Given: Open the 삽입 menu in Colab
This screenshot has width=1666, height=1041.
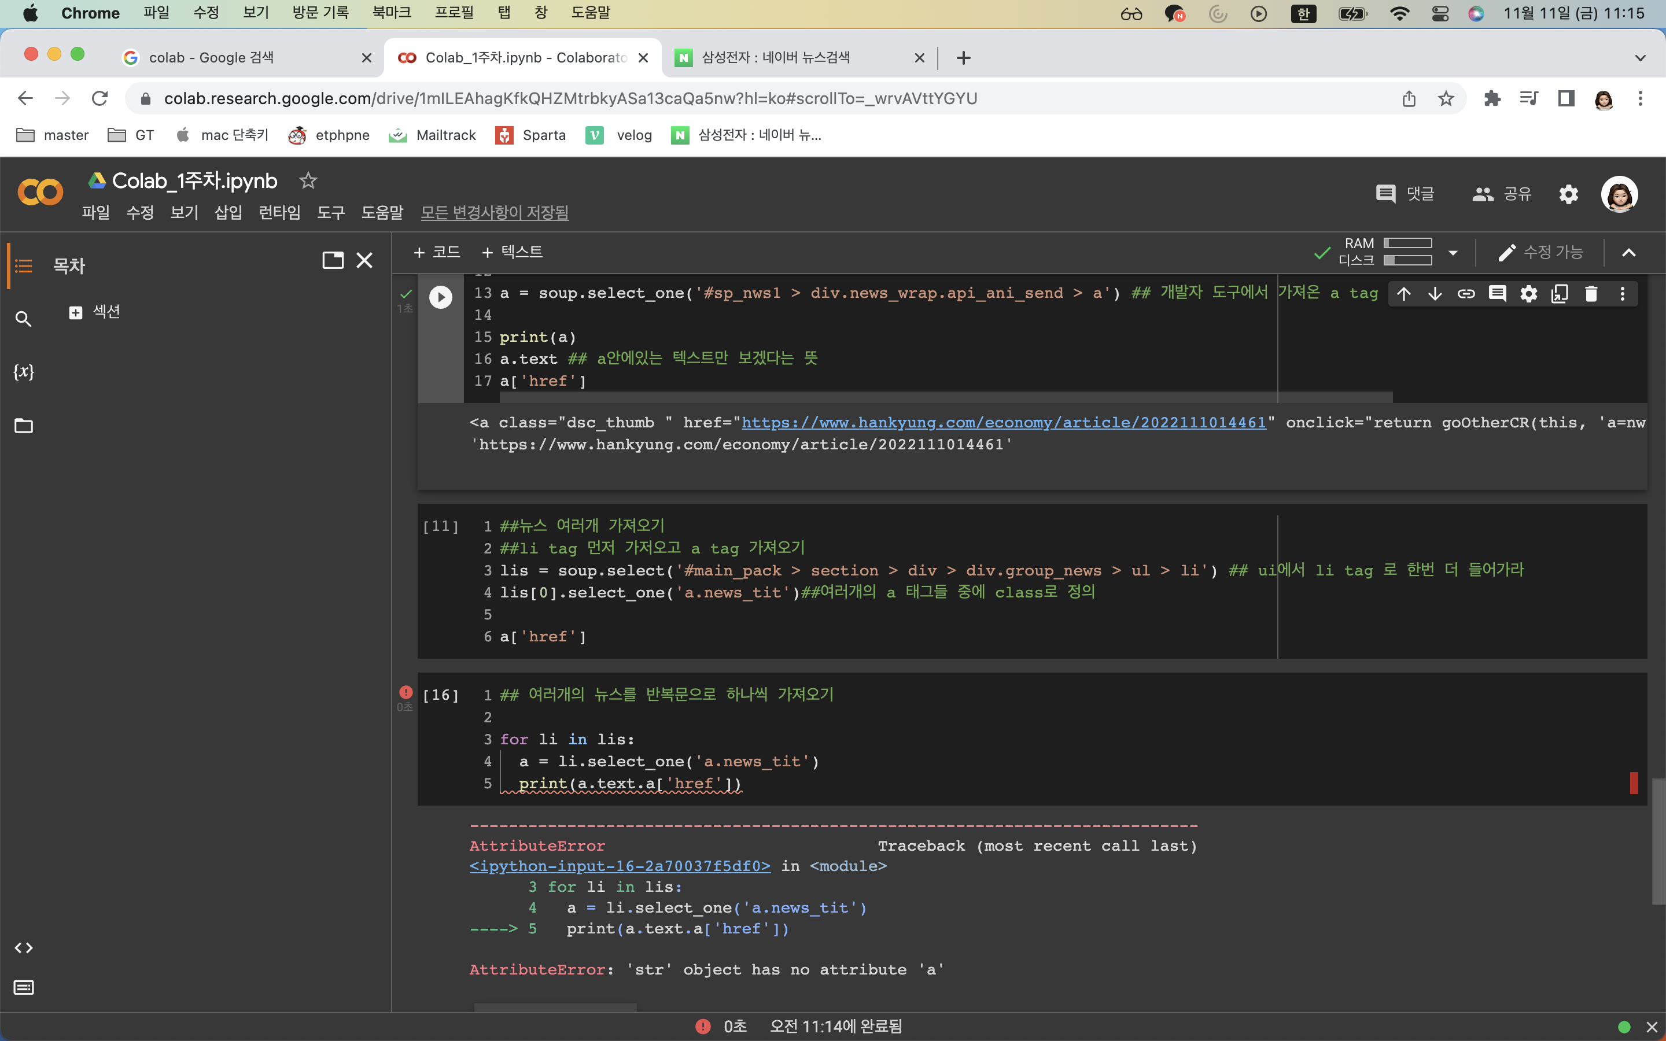Looking at the screenshot, I should pos(228,213).
